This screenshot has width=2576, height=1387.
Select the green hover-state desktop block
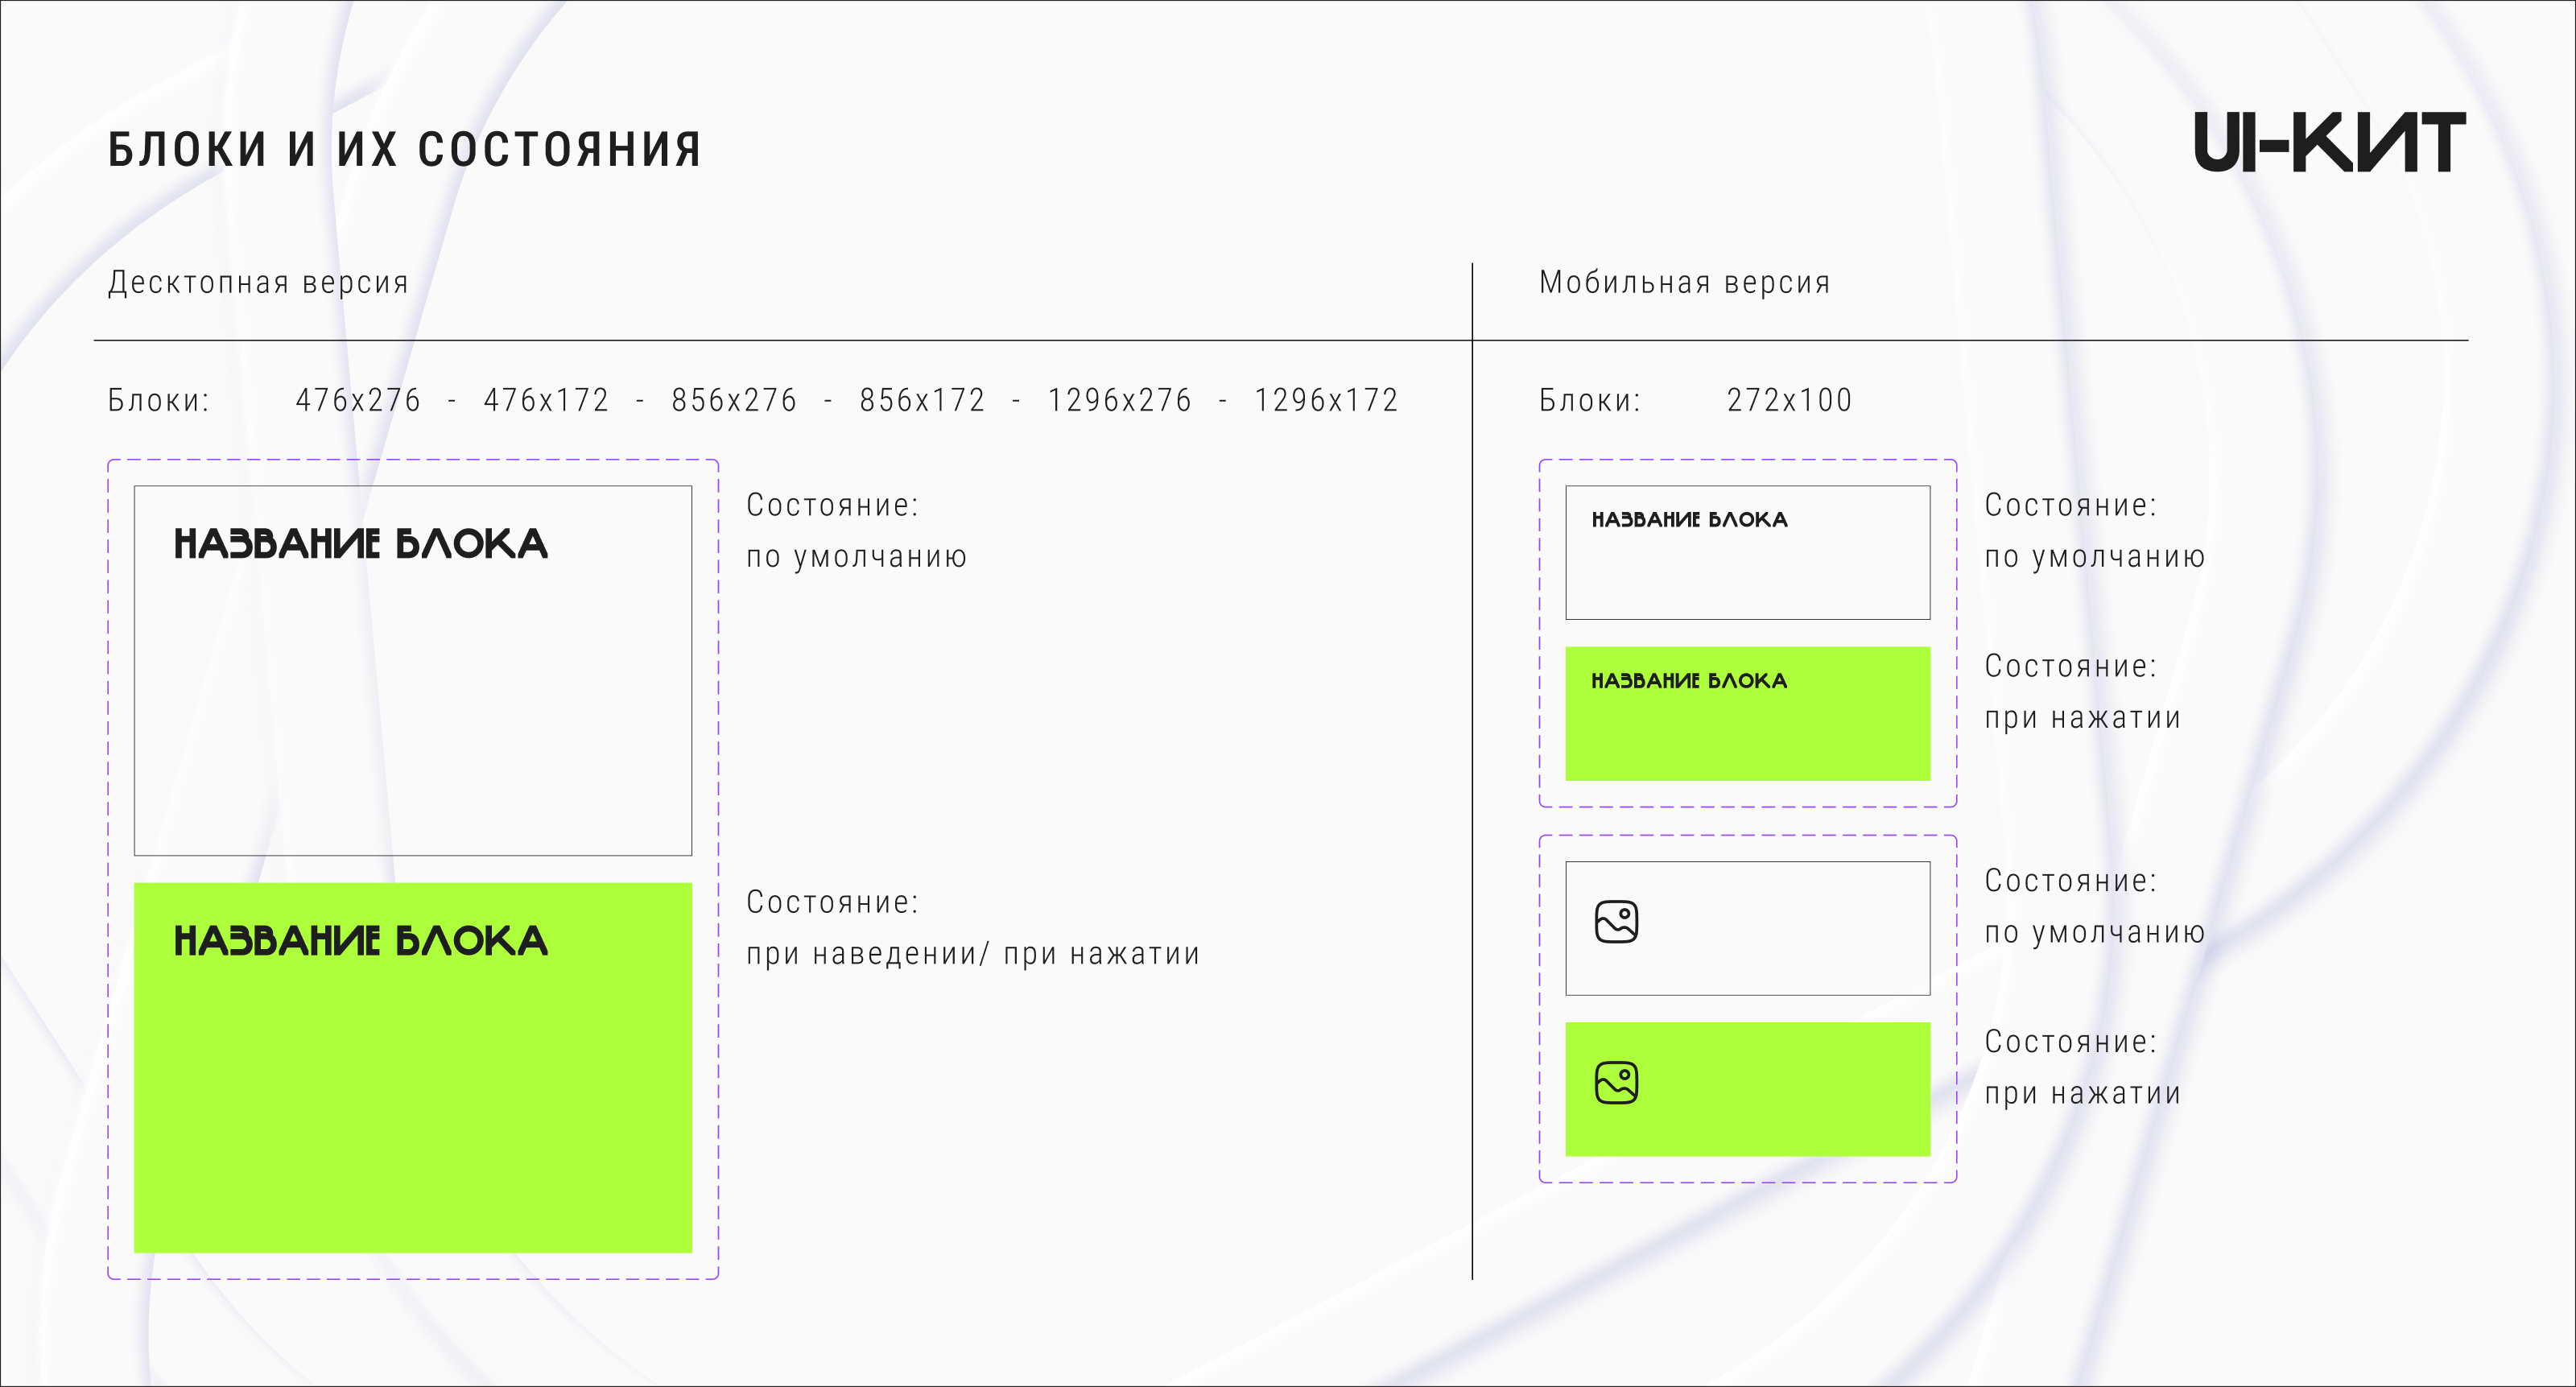coord(413,1067)
